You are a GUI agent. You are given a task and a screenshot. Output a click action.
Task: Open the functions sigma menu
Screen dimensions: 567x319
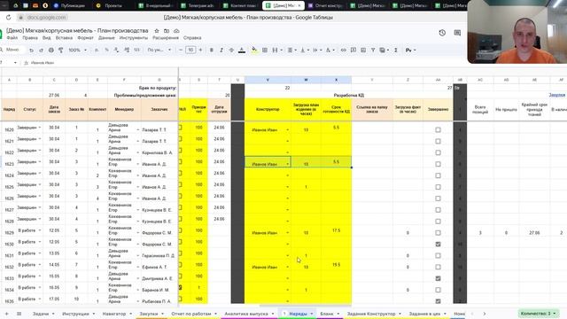click(x=396, y=50)
